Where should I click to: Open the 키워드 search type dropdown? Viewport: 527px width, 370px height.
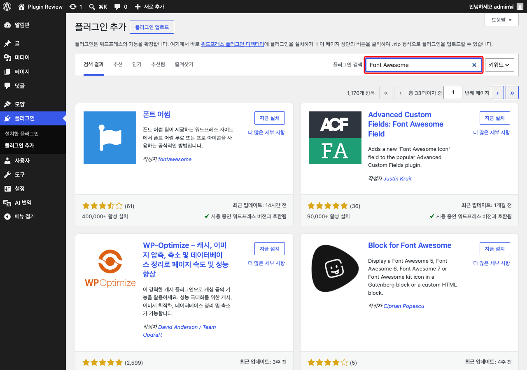pyautogui.click(x=499, y=65)
